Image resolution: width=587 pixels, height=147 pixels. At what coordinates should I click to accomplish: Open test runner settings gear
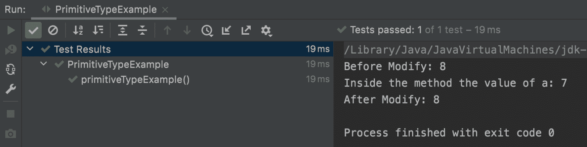click(266, 30)
